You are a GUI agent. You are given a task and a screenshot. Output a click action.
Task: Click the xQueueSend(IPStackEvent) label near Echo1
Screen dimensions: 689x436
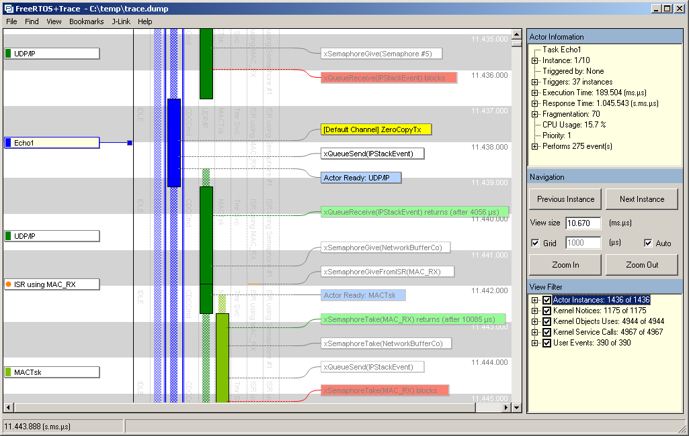(372, 154)
